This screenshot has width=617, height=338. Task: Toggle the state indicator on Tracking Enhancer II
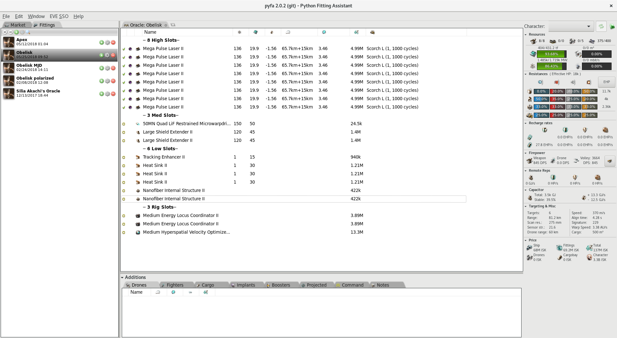tap(124, 157)
